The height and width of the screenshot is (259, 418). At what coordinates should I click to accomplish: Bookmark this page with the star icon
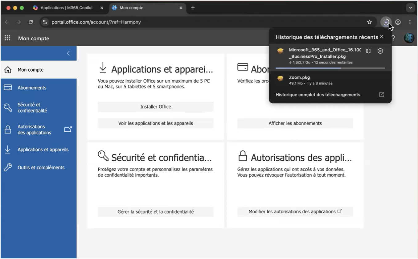pos(369,22)
